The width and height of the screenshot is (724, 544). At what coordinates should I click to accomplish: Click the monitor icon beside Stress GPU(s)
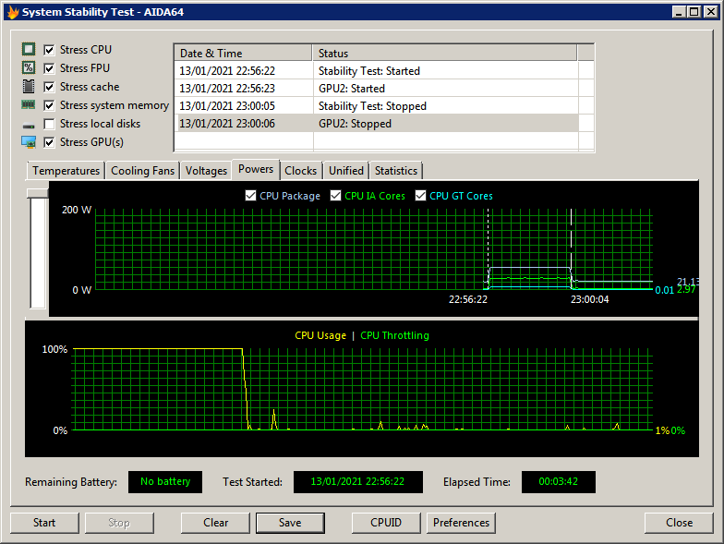click(x=29, y=142)
